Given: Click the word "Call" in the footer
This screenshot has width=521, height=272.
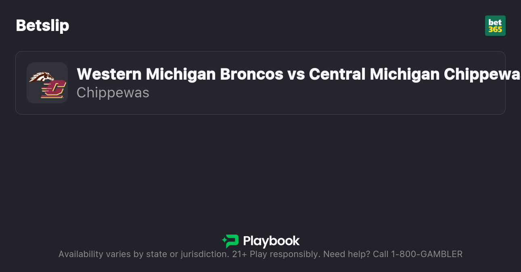Looking at the screenshot, I should click(380, 254).
